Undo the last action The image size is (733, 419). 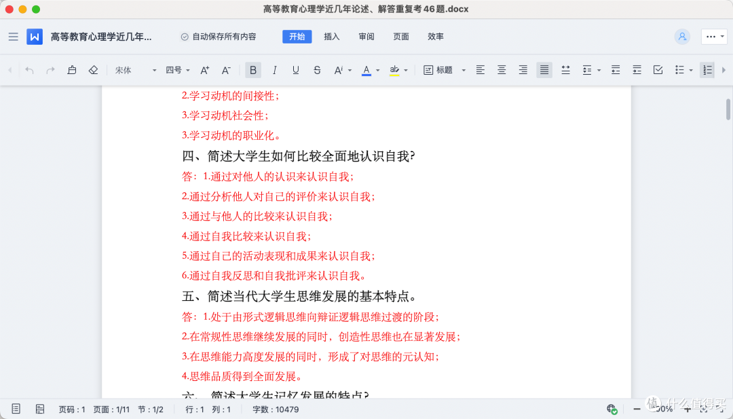tap(29, 70)
